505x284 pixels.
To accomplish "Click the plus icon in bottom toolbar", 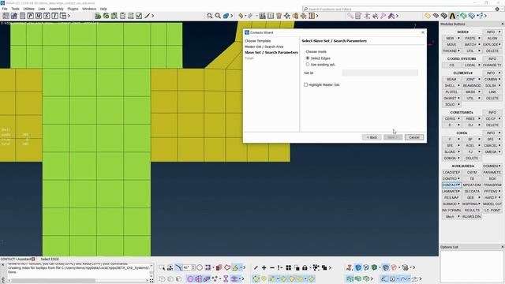I will point(264,267).
